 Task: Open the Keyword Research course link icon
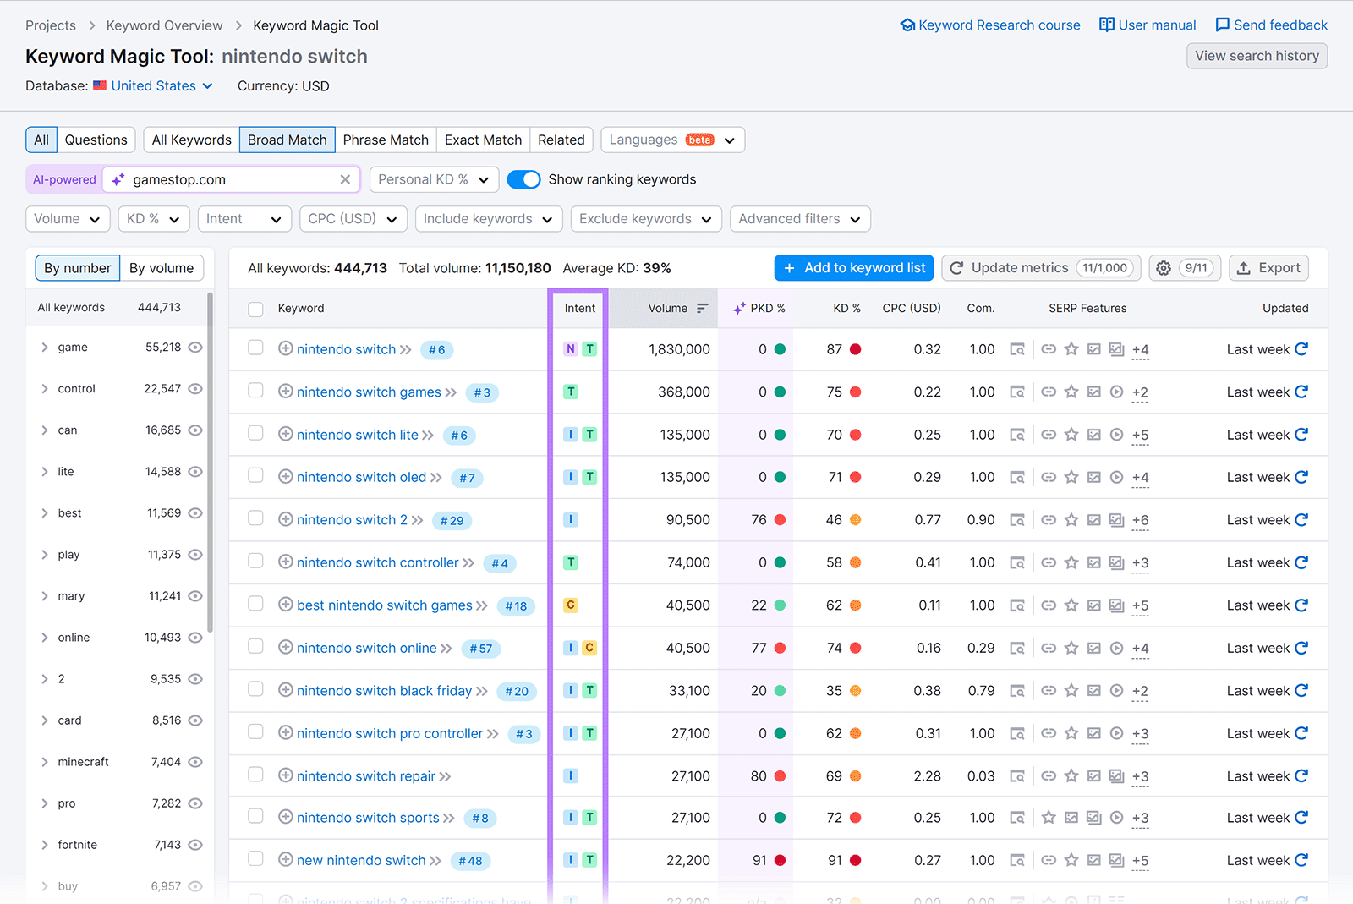click(907, 25)
